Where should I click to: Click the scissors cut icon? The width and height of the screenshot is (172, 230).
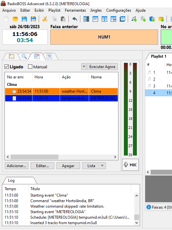coord(45,19)
